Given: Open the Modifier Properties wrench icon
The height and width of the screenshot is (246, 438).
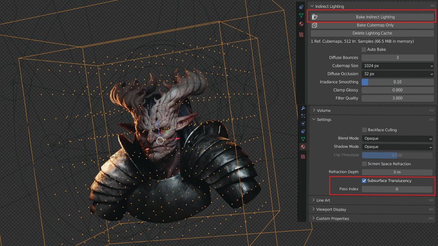Looking at the screenshot, I should pyautogui.click(x=303, y=108).
